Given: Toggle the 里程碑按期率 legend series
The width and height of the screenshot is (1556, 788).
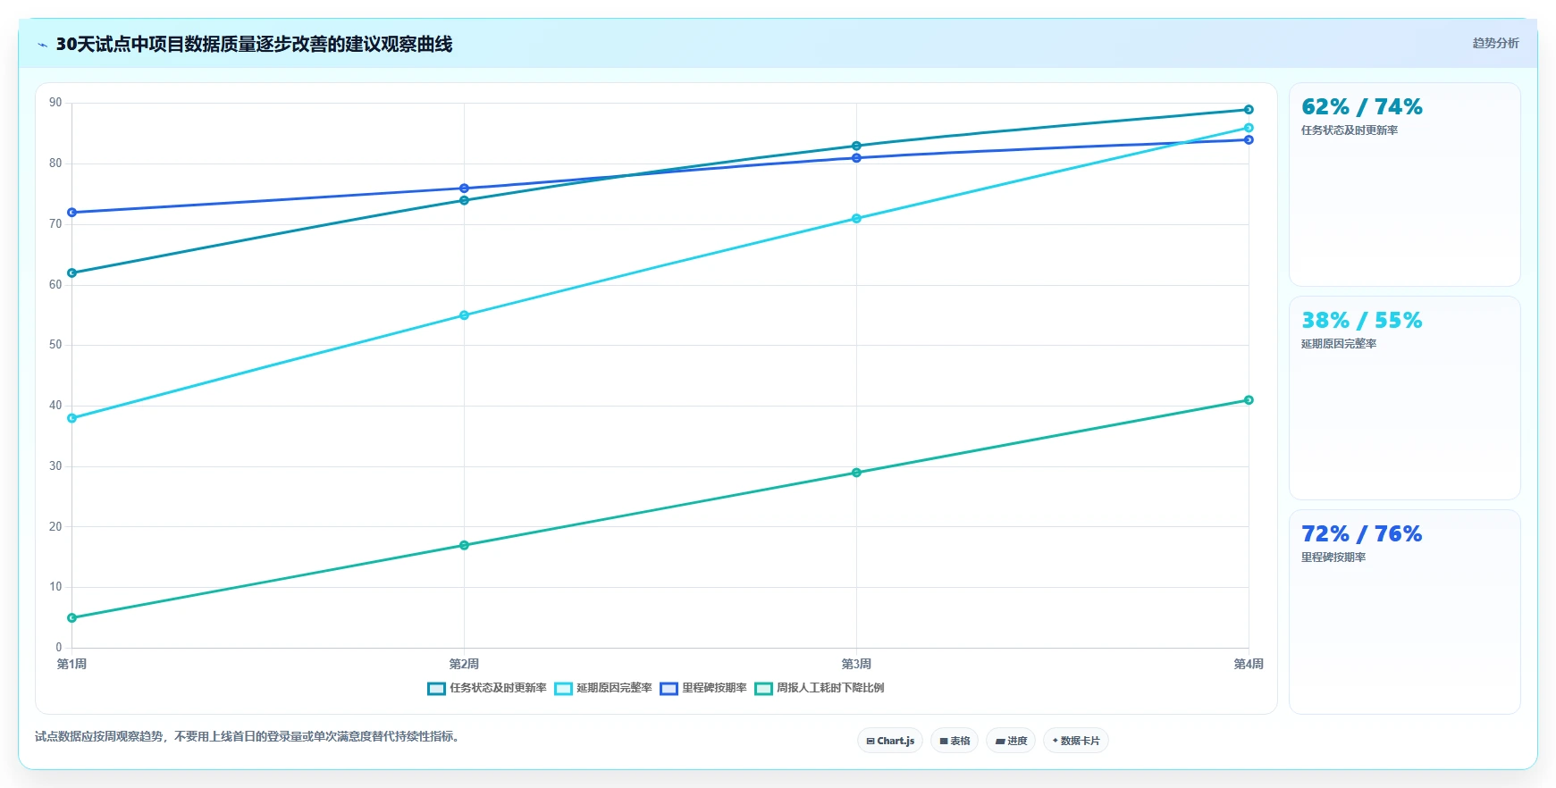Looking at the screenshot, I should coord(703,688).
